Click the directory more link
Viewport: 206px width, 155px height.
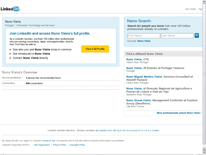pyautogui.click(x=156, y=131)
